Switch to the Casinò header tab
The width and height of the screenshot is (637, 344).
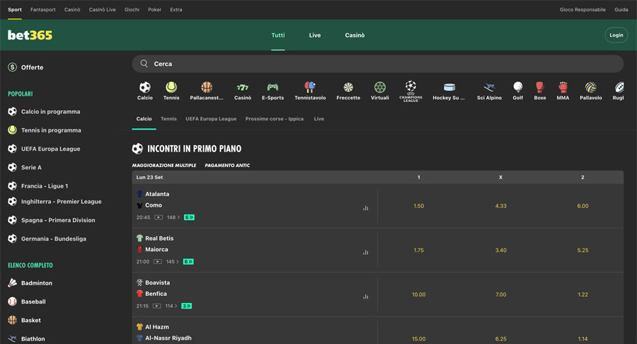point(355,35)
